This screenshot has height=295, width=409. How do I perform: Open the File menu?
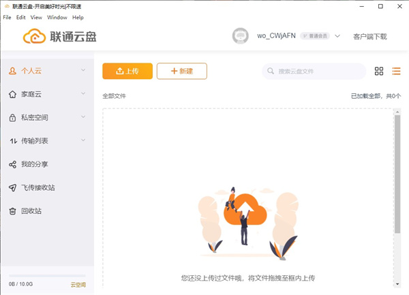[x=7, y=18]
